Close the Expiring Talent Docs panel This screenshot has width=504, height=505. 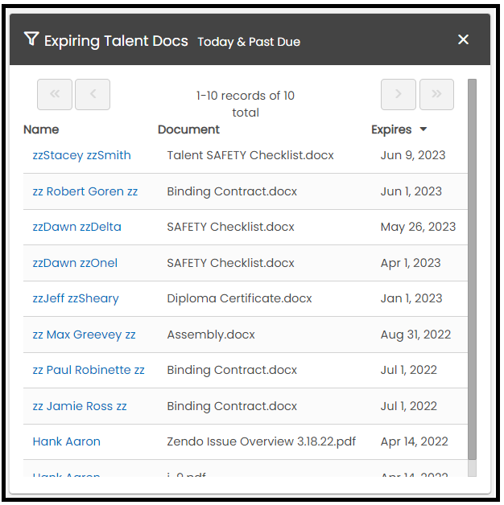tap(463, 39)
